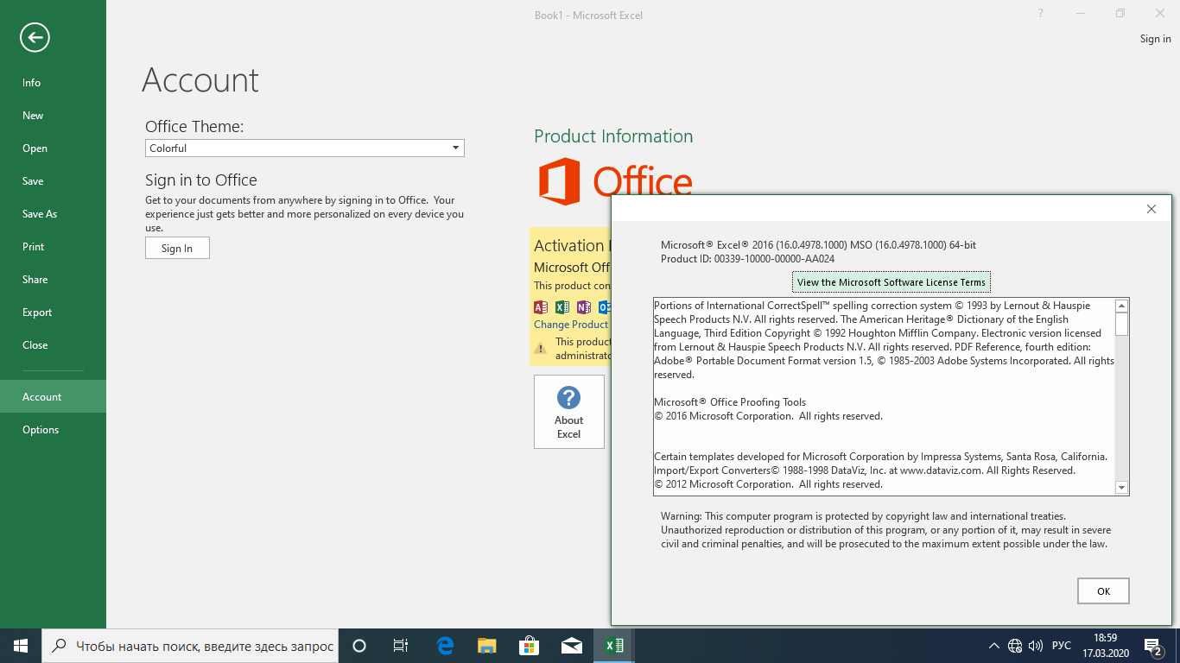Open Excel Options

(x=53, y=430)
